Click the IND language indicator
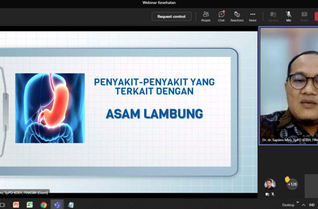 311,205
